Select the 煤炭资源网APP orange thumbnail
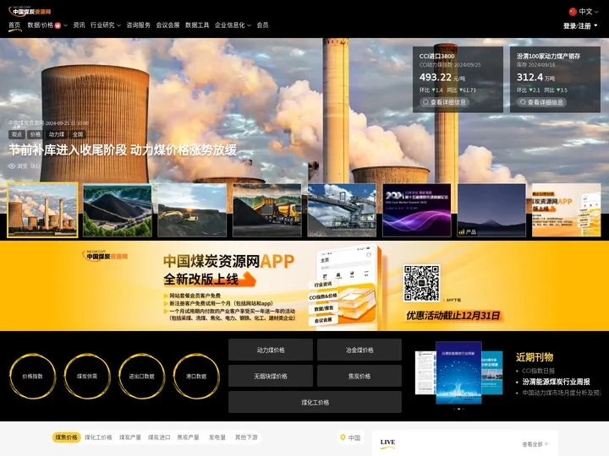Image resolution: width=609 pixels, height=456 pixels. pos(566,210)
